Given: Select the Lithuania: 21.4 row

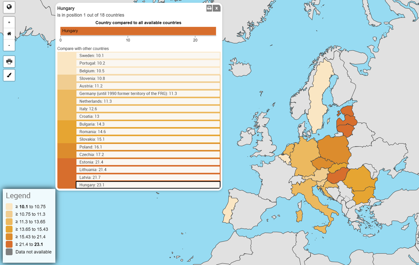Looking at the screenshot, I should pyautogui.click(x=148, y=170).
